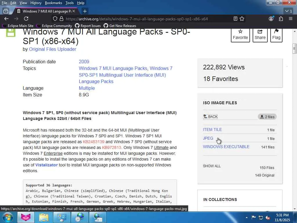This screenshot has width=297, height=223.
Task: Share this archive item
Action: tap(260, 35)
